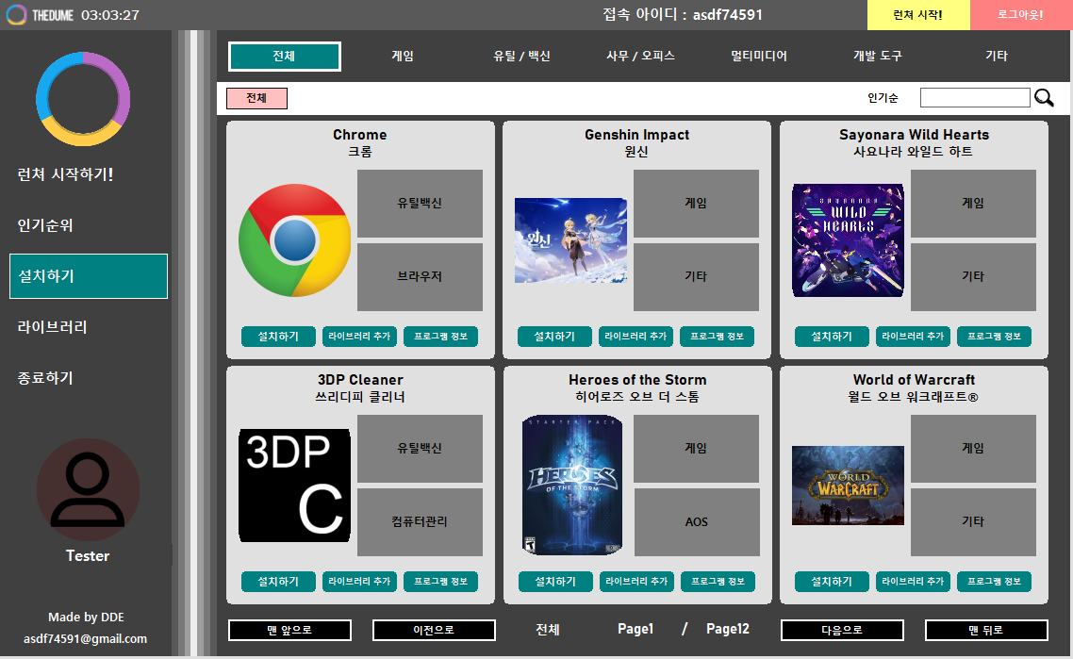Click 3DP Cleaner's 컴퓨터관리 tag tile
This screenshot has height=659, width=1073.
pos(420,521)
